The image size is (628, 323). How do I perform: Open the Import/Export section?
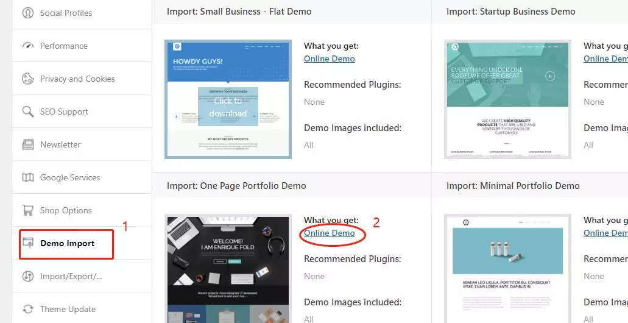tap(82, 276)
